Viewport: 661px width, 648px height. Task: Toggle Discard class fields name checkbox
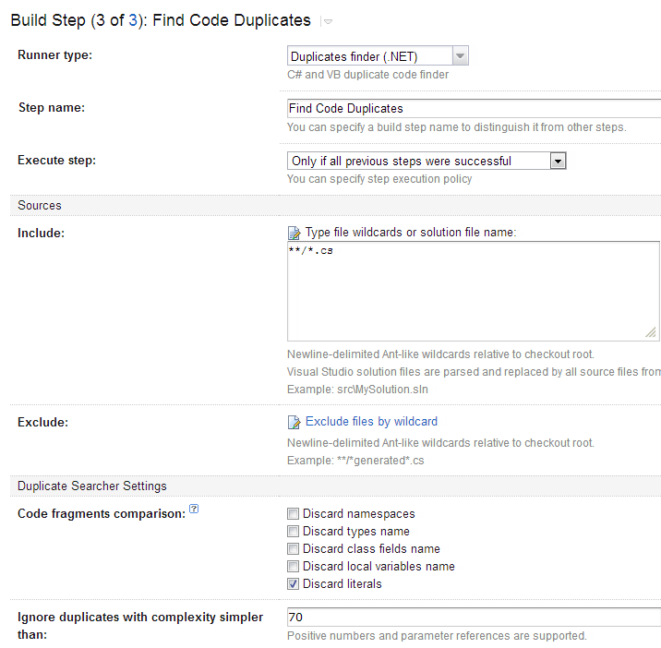(294, 549)
